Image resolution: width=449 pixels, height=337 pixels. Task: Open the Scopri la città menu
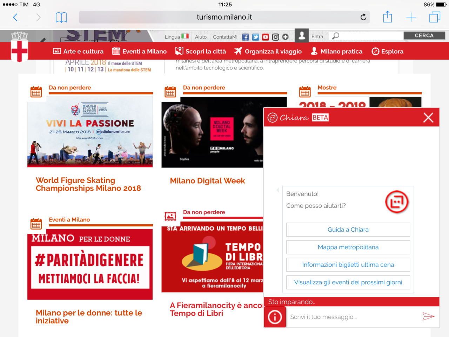click(x=201, y=51)
